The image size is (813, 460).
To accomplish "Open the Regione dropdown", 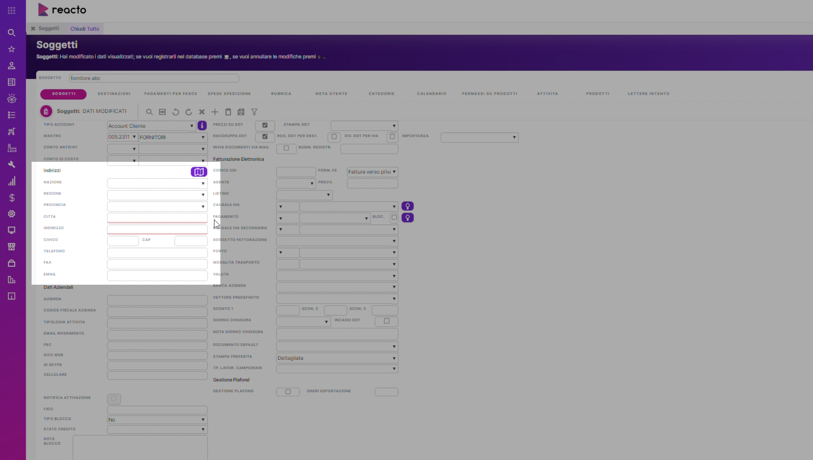I will (157, 195).
